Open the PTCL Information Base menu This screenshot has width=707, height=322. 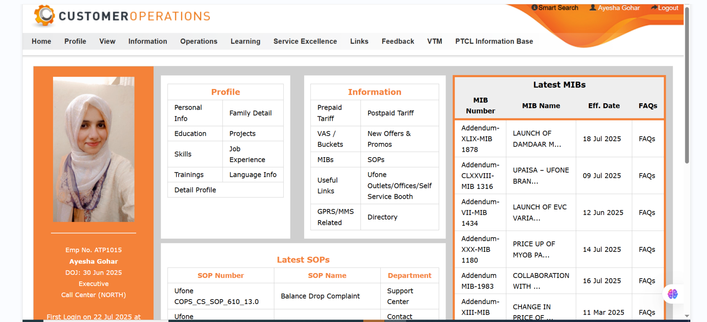click(494, 41)
